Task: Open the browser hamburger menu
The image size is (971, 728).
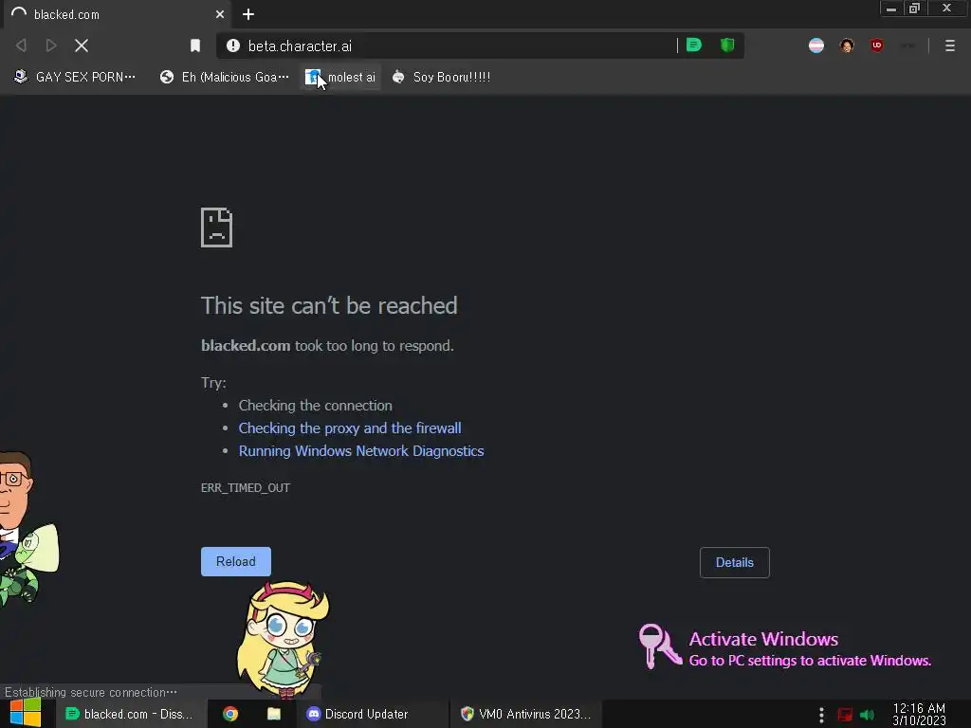Action: 950,45
